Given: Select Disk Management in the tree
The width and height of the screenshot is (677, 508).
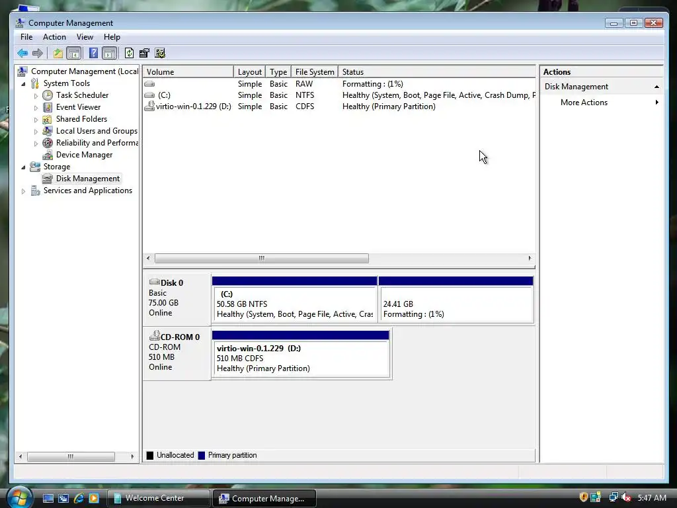Looking at the screenshot, I should coord(88,179).
